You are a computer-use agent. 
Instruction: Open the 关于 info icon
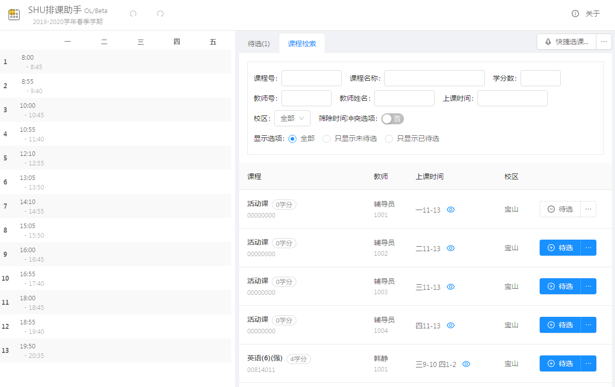(x=575, y=14)
